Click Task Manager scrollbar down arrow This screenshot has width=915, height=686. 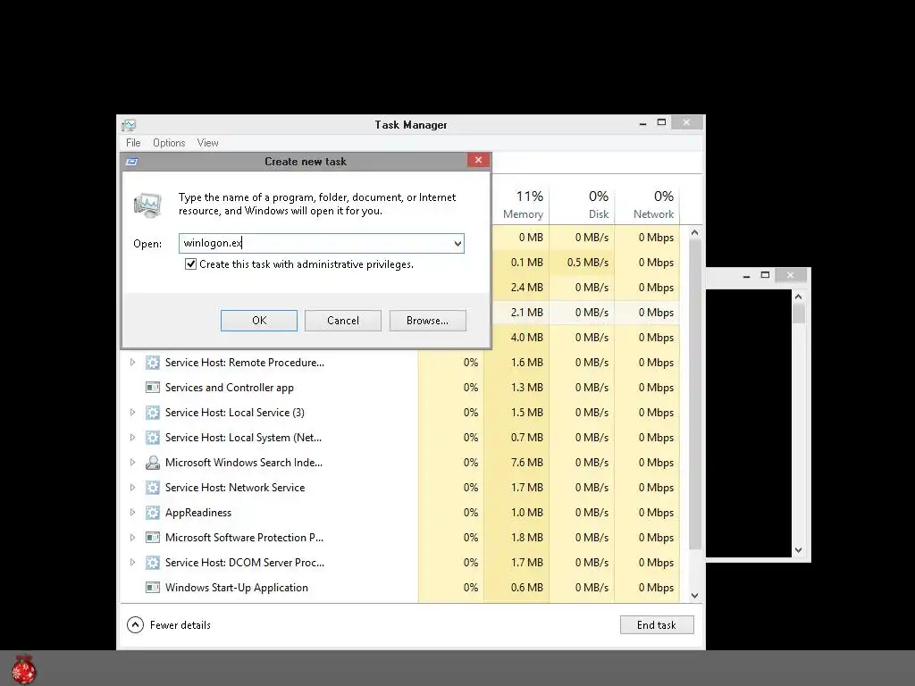click(694, 596)
